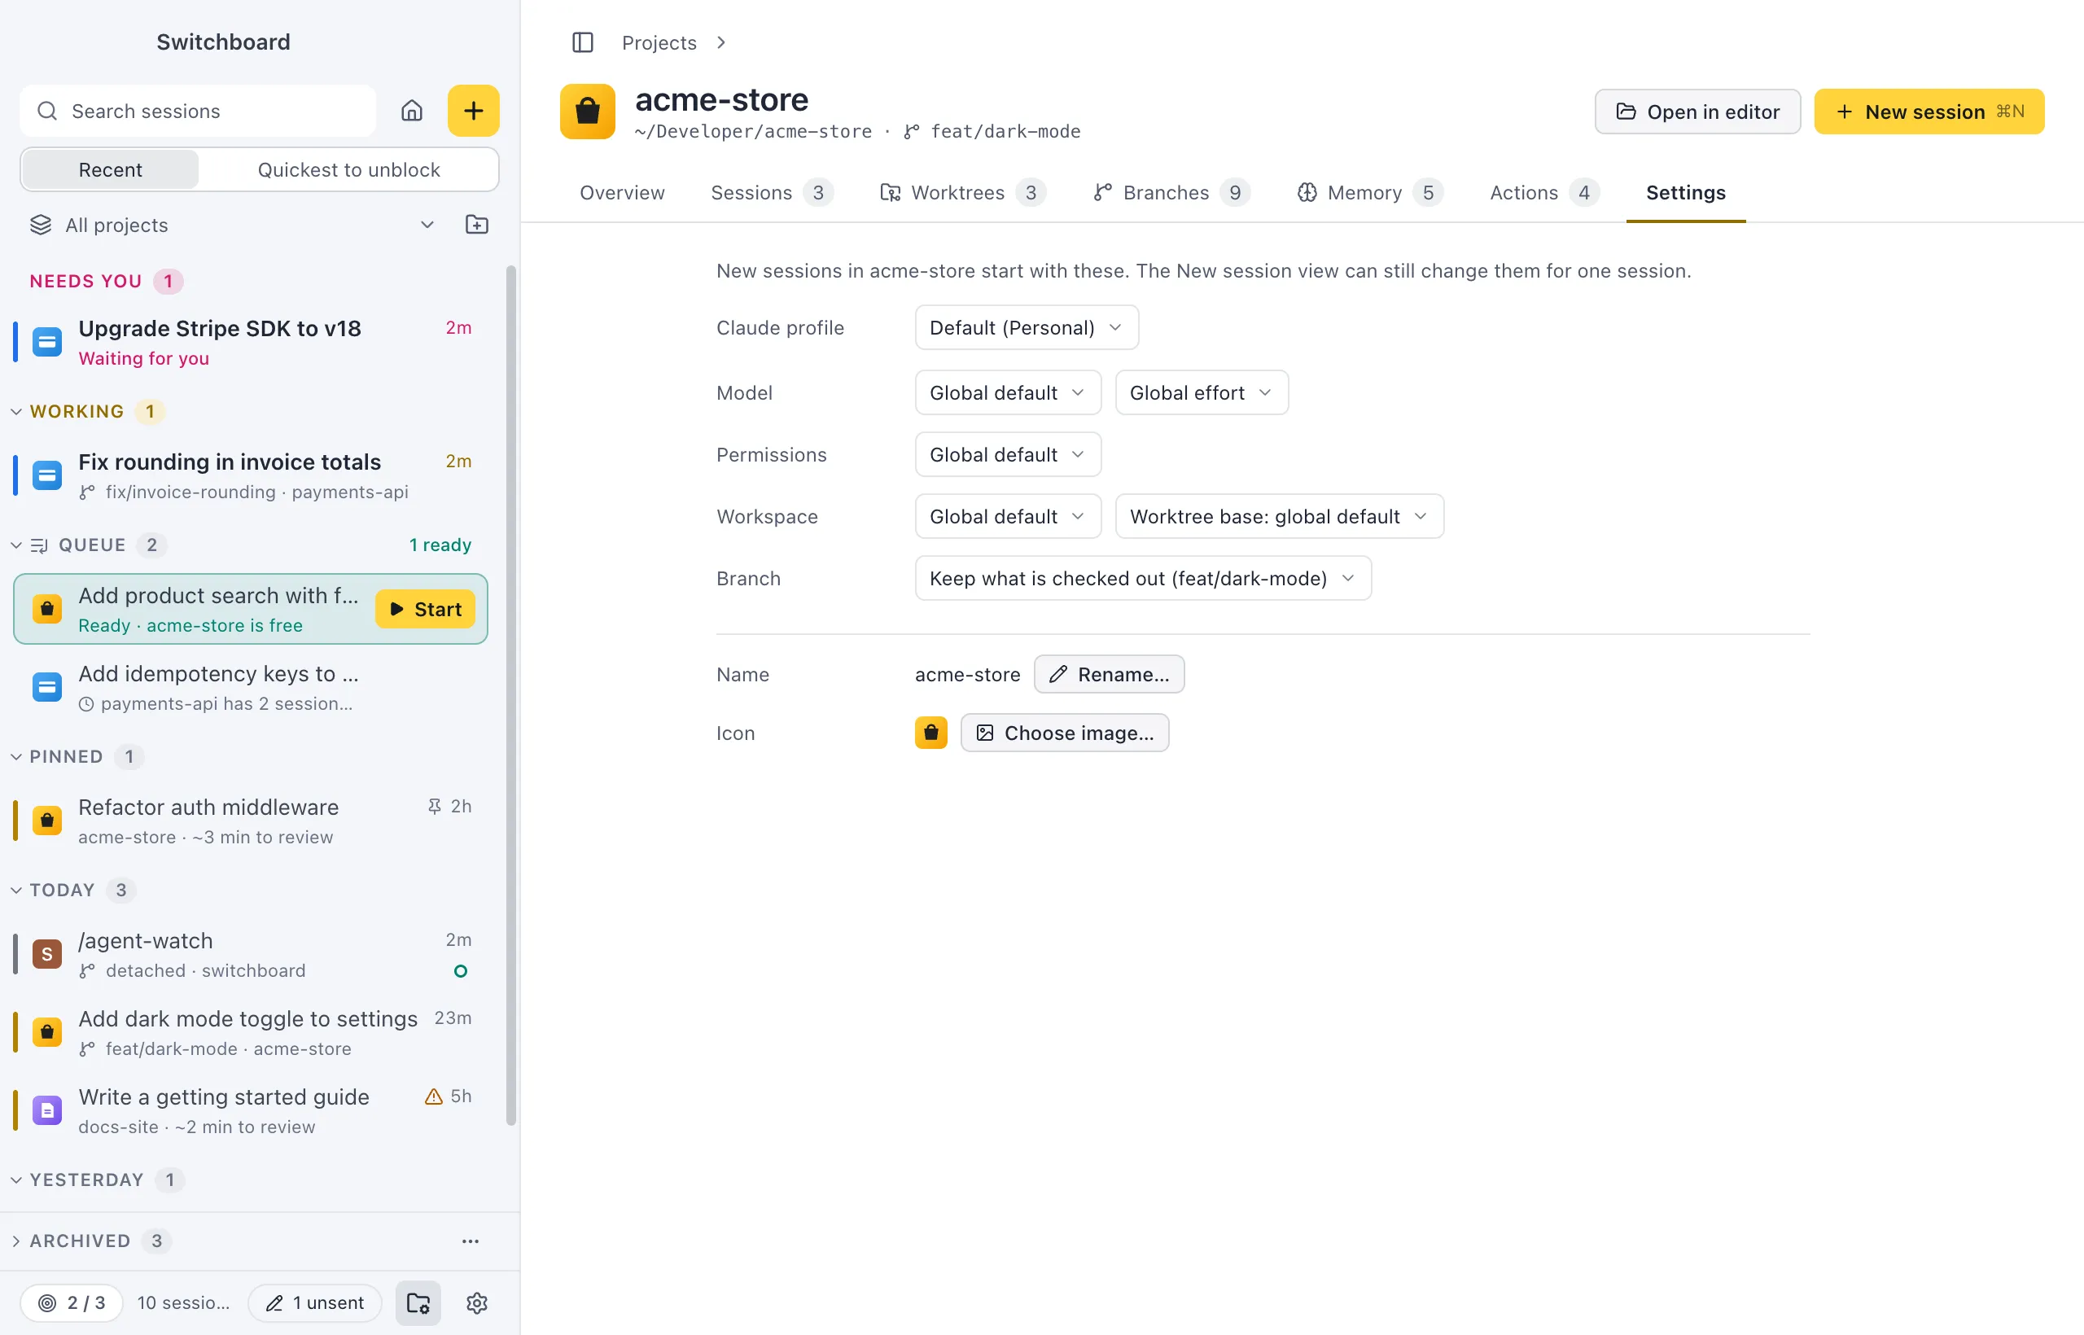Click the folder settings icon in the bottom bar

tap(418, 1303)
